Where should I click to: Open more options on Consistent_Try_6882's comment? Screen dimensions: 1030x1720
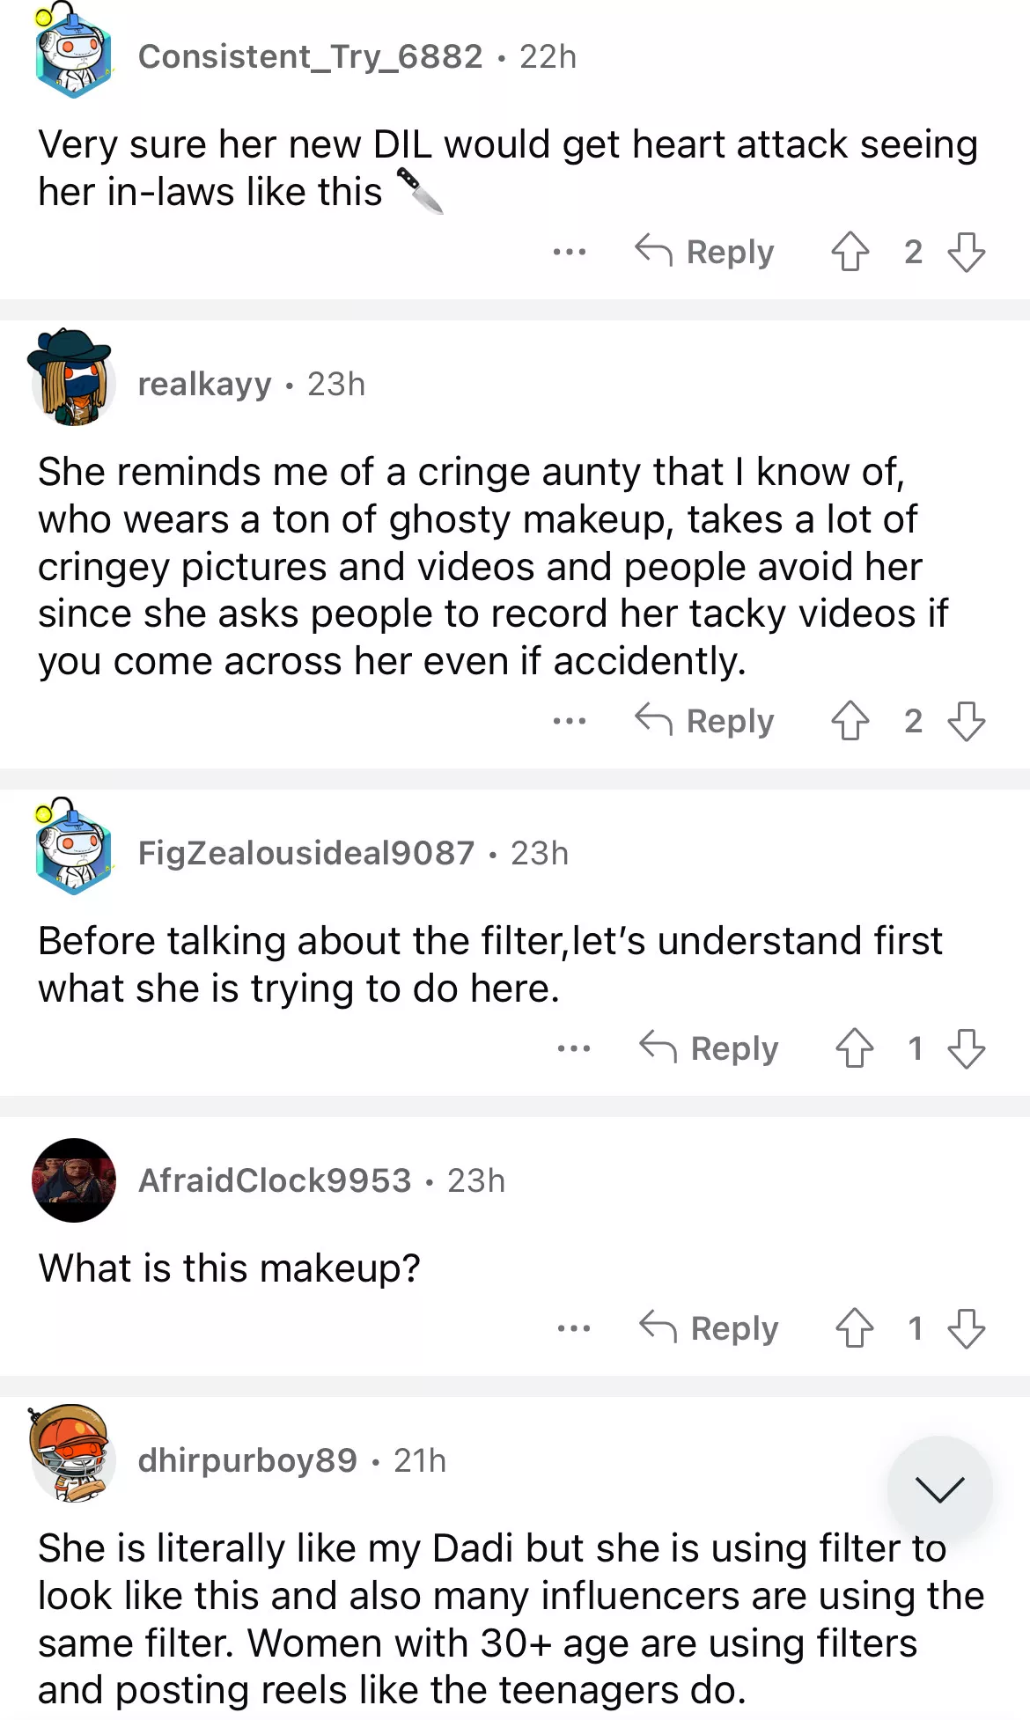569,253
